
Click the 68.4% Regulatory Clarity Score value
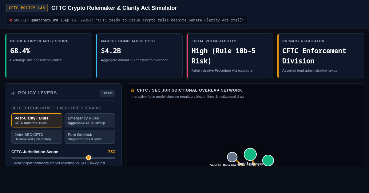(20, 51)
